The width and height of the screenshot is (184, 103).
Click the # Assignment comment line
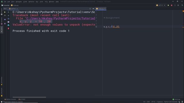112,18
